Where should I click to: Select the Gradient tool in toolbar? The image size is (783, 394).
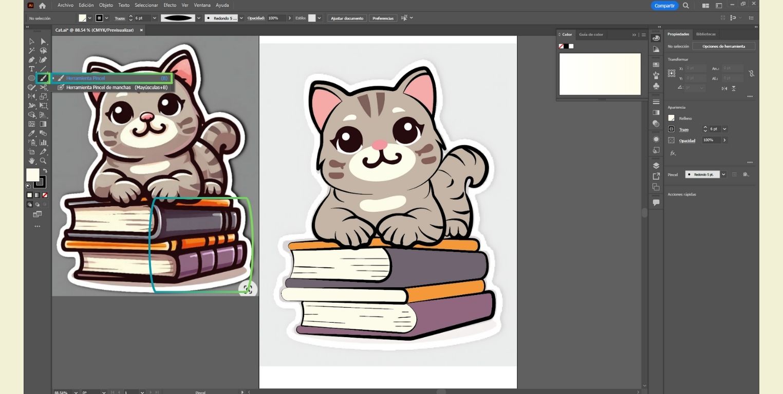click(43, 124)
